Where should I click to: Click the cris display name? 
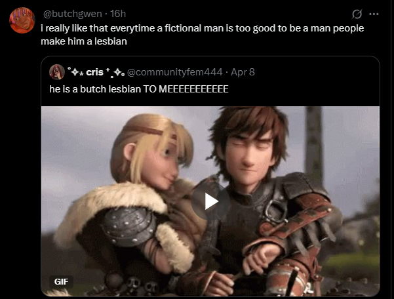pos(95,72)
